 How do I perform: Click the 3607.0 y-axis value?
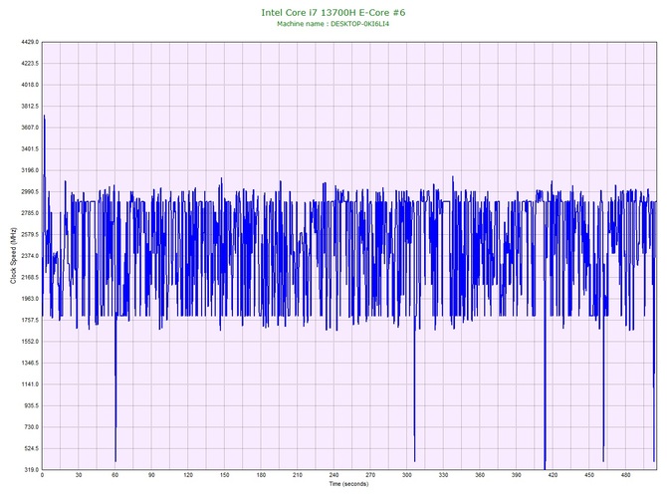pyautogui.click(x=29, y=127)
